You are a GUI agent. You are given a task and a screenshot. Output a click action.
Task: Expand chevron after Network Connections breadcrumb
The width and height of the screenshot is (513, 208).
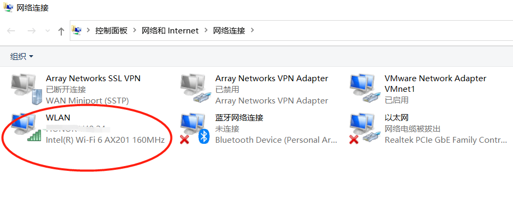(x=252, y=30)
